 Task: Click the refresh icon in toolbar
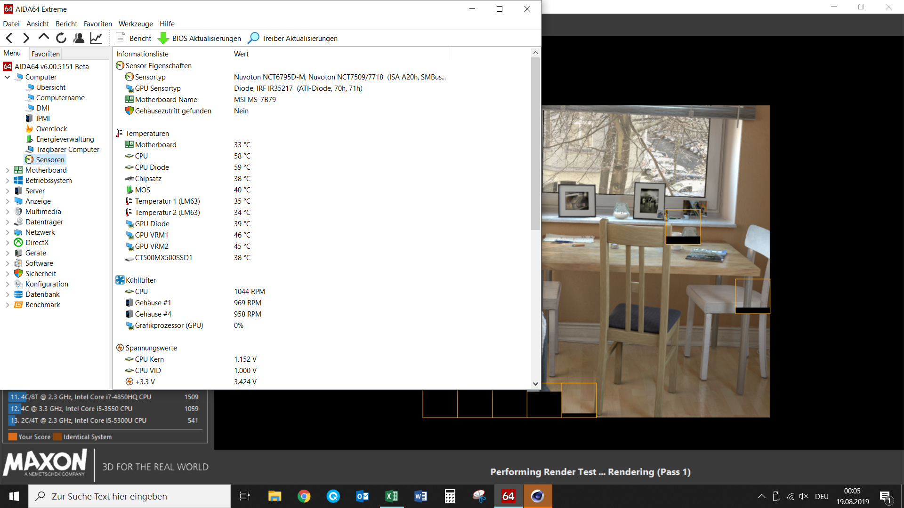pos(61,38)
